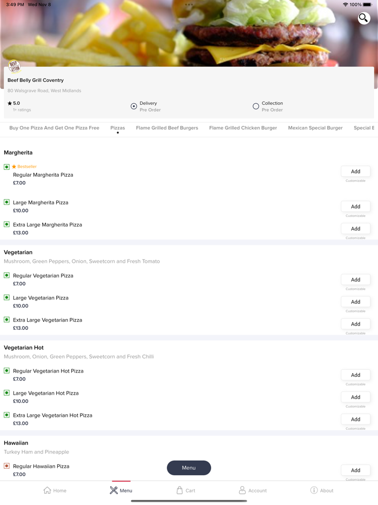This screenshot has height=505, width=378.
Task: Switch to the Pizzas category tab
Action: click(x=118, y=128)
